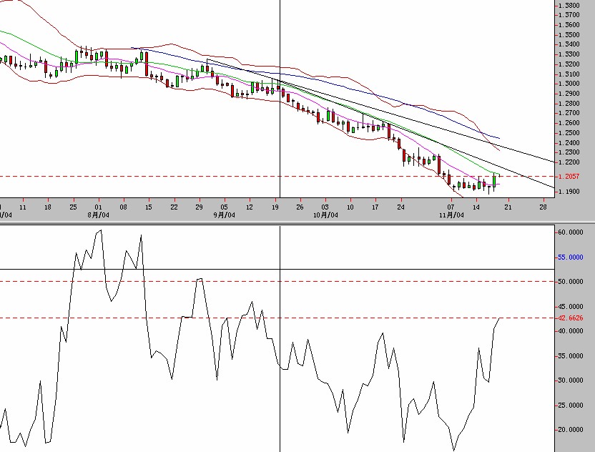Click the last green candlestick near 1.2057
This screenshot has width=595, height=452.
coord(494,181)
